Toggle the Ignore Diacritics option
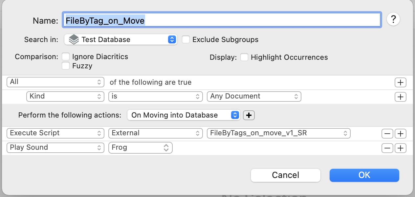The width and height of the screenshot is (415, 197). 66,57
